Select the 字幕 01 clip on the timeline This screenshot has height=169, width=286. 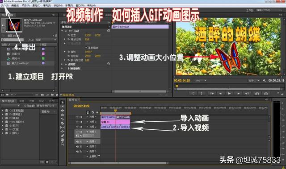coord(115,122)
